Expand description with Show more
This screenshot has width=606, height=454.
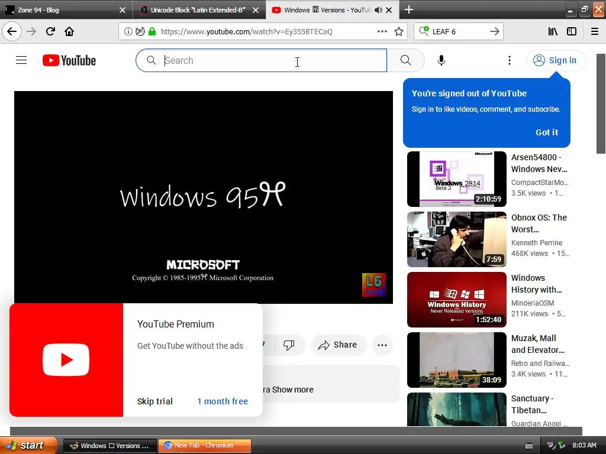pos(292,390)
